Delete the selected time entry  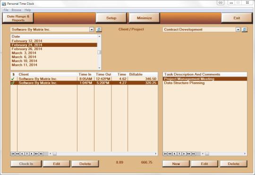tap(85, 164)
